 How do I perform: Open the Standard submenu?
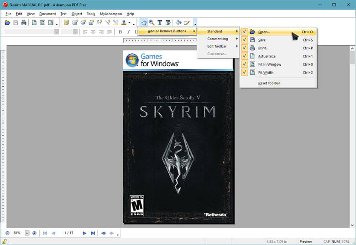coord(218,31)
